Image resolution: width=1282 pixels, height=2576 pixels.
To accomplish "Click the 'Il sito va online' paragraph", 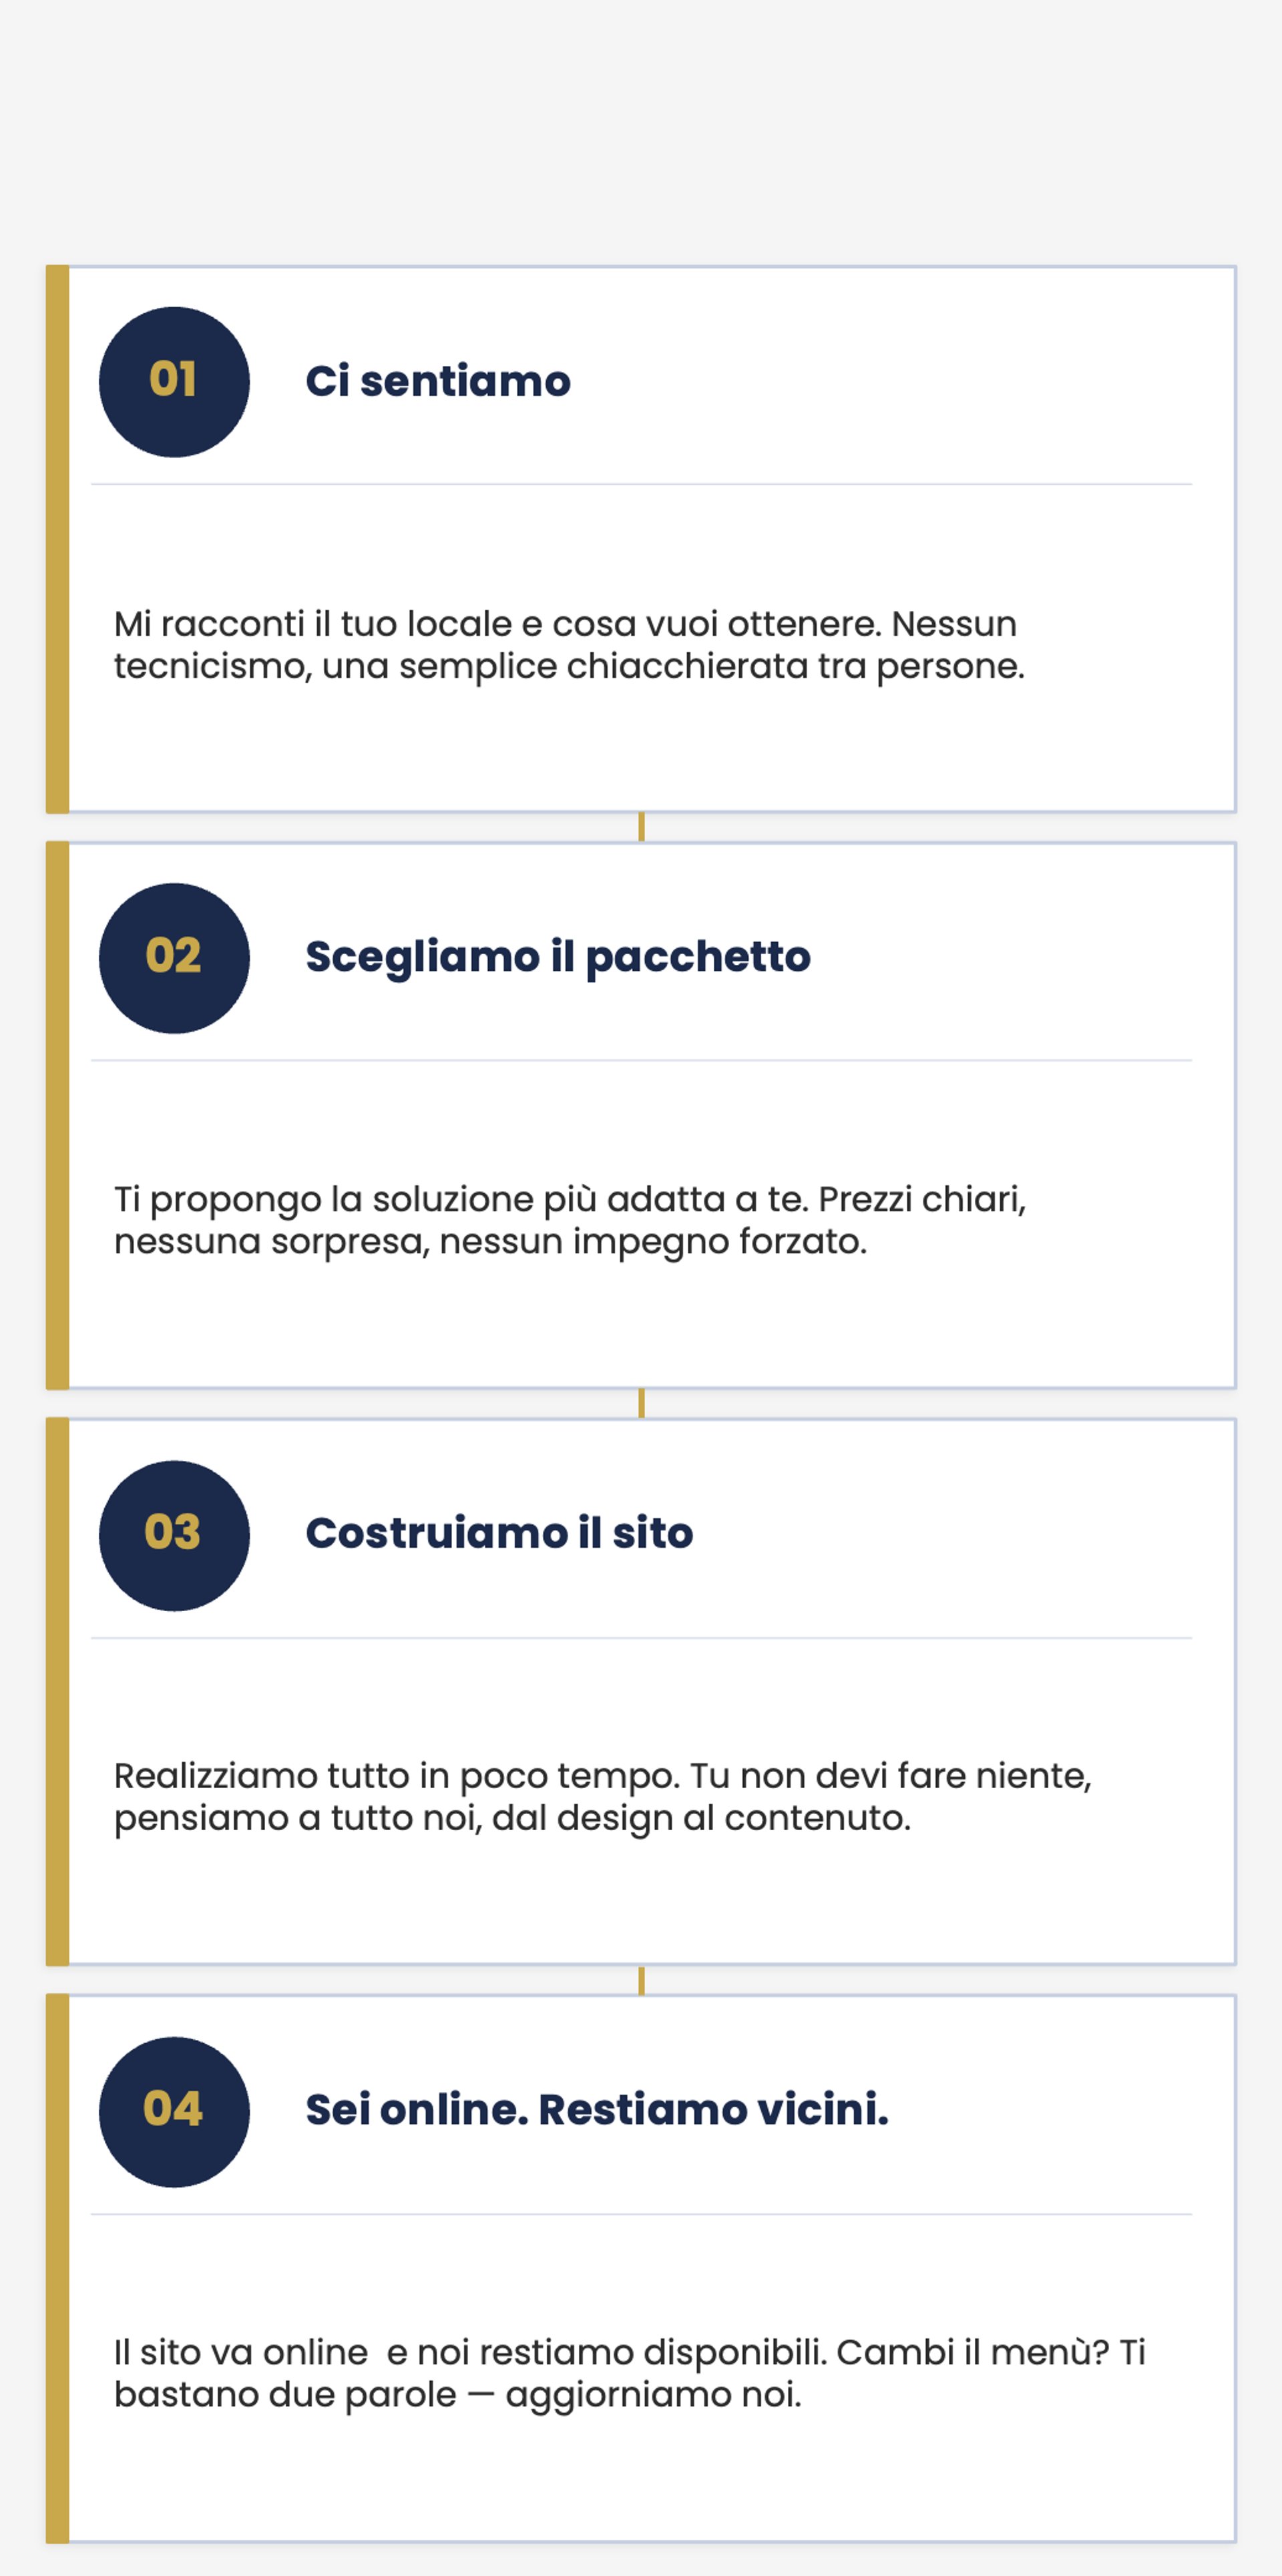I will 628,2373.
